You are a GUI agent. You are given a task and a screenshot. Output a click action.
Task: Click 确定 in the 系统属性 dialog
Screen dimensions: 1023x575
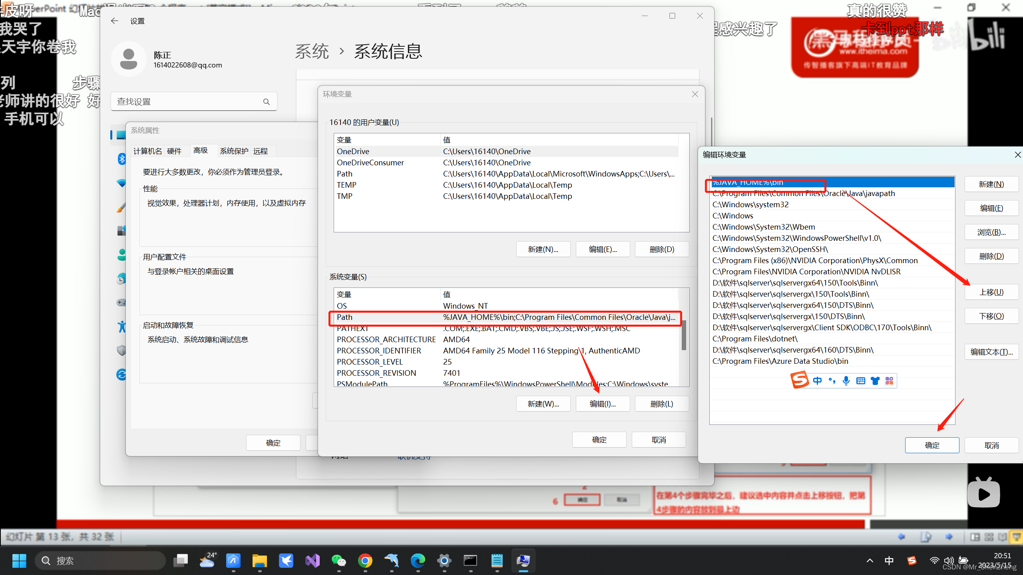tap(273, 443)
